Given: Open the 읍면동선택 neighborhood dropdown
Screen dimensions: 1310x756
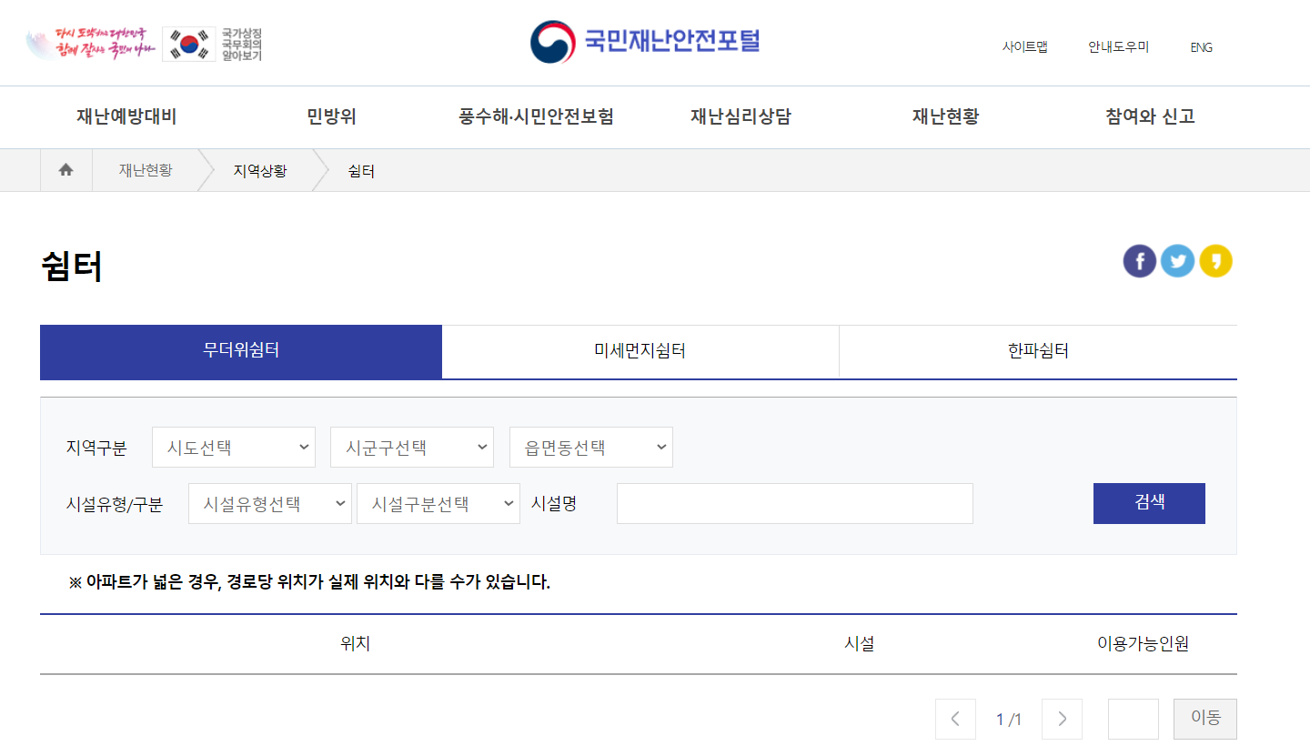Looking at the screenshot, I should coord(590,447).
